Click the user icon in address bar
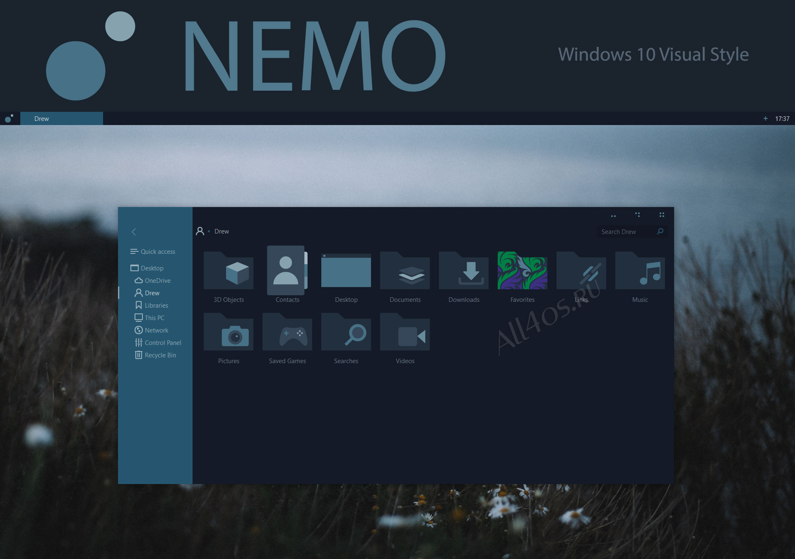The height and width of the screenshot is (559, 795). tap(200, 231)
